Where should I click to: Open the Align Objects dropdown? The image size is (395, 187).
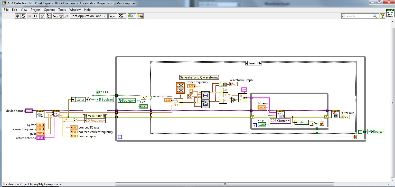(112, 16)
